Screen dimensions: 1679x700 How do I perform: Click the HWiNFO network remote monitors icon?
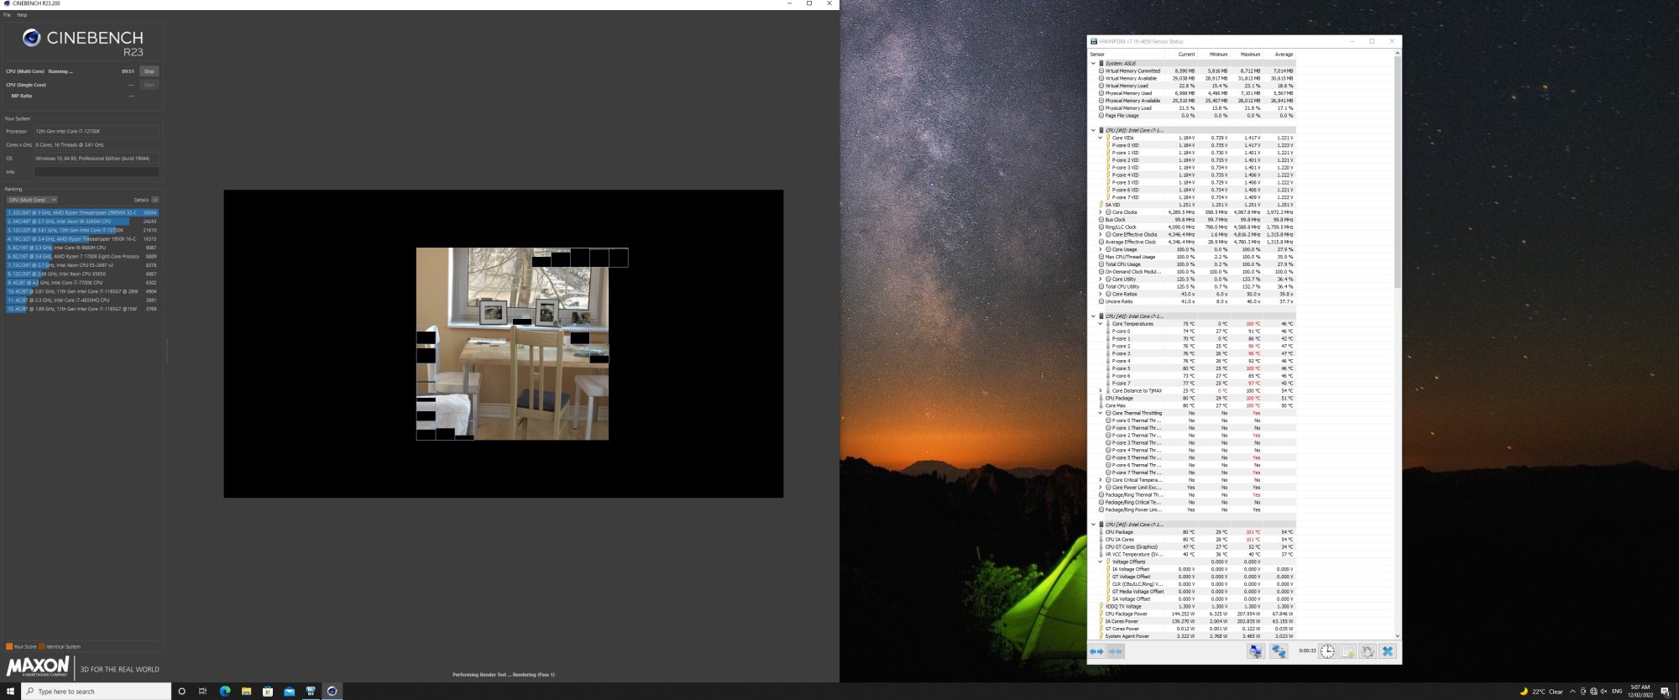[1279, 651]
